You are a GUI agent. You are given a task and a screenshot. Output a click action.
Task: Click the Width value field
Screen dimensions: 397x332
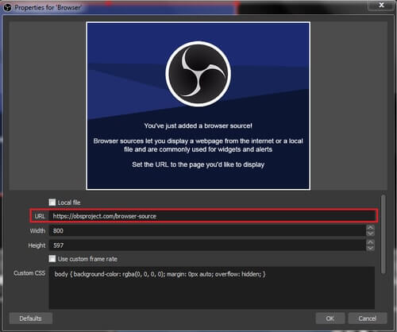207,230
